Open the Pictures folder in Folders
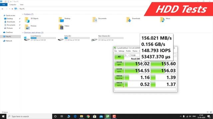The height and width of the screenshot is (119, 213). [x=31, y=27]
